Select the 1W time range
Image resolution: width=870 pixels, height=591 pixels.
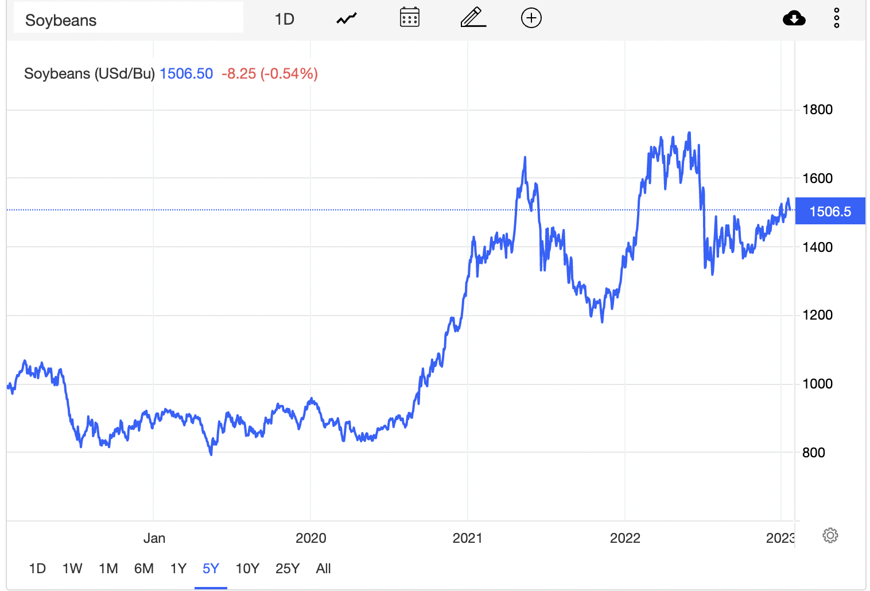pyautogui.click(x=72, y=569)
